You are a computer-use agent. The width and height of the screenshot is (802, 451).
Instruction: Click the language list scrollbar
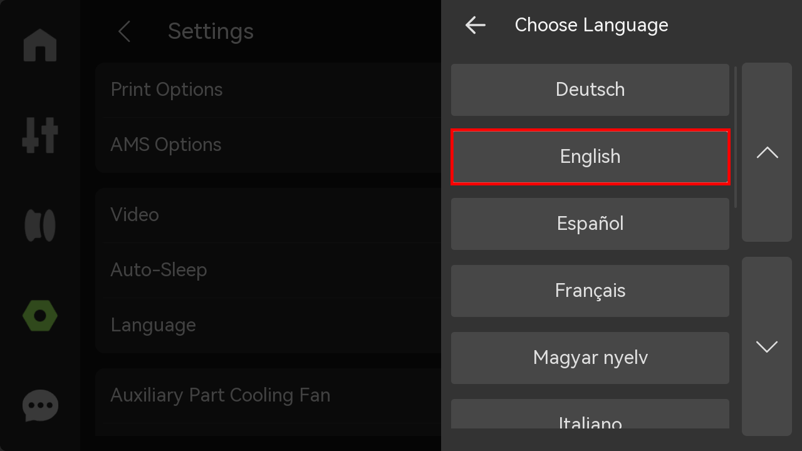click(735, 137)
